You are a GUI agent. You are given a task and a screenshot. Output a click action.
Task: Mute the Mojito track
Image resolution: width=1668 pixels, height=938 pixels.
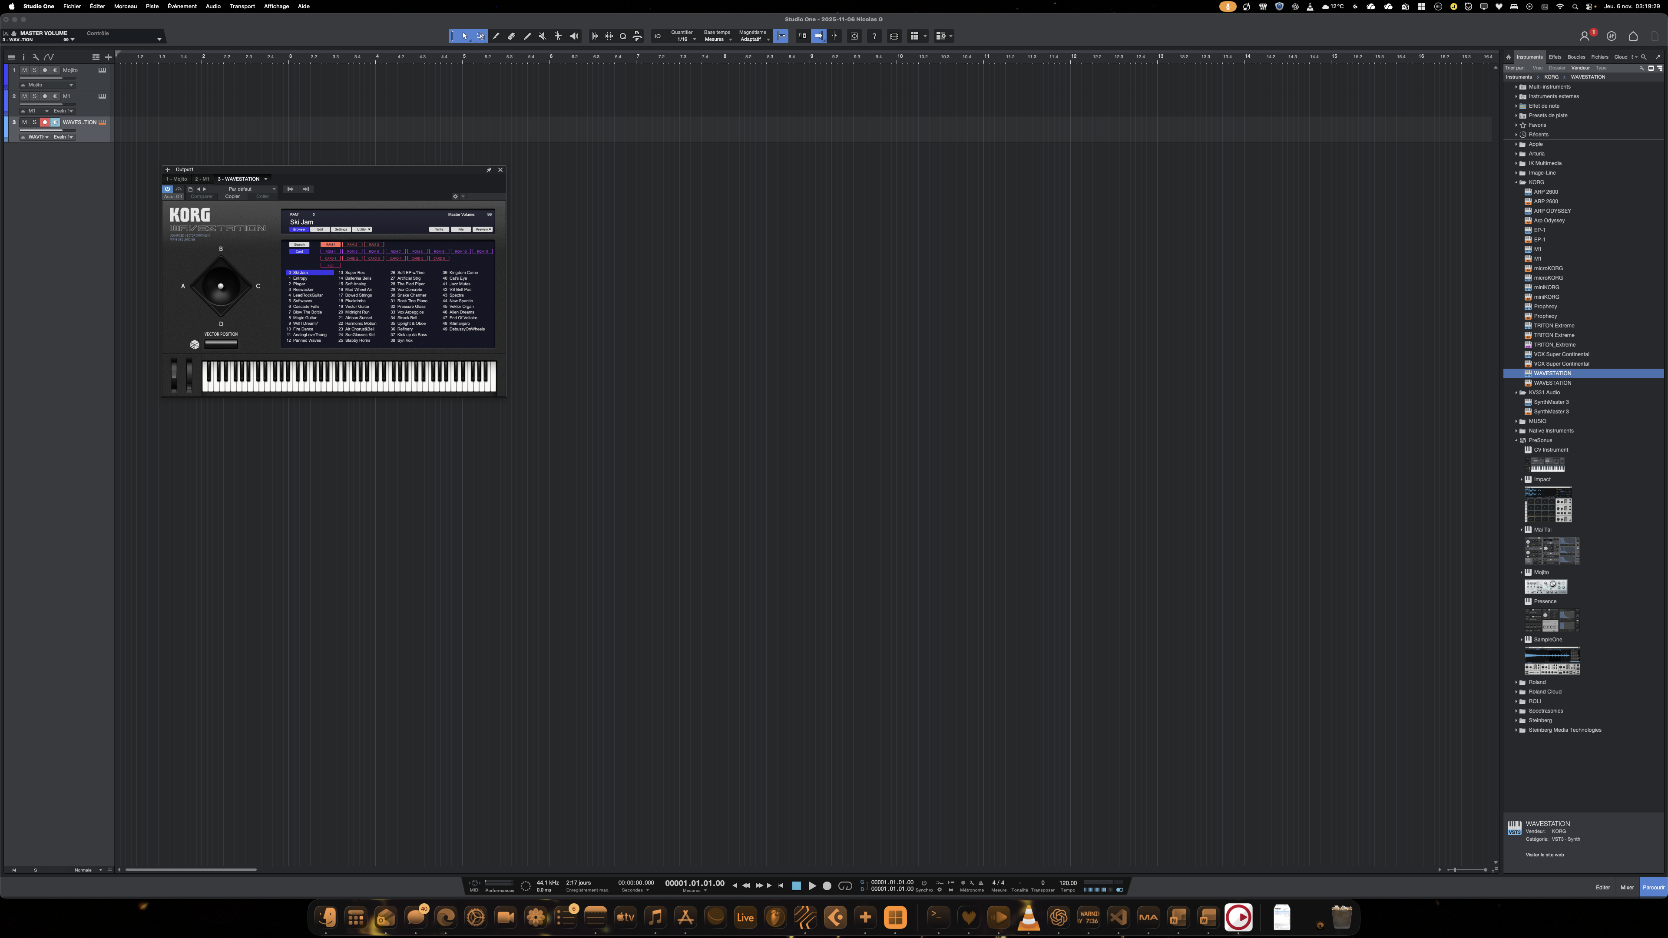tap(25, 70)
